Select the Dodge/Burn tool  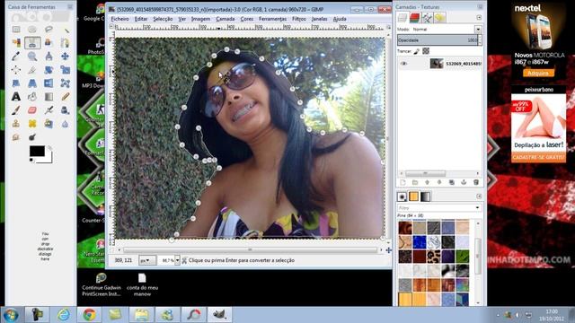(32, 137)
